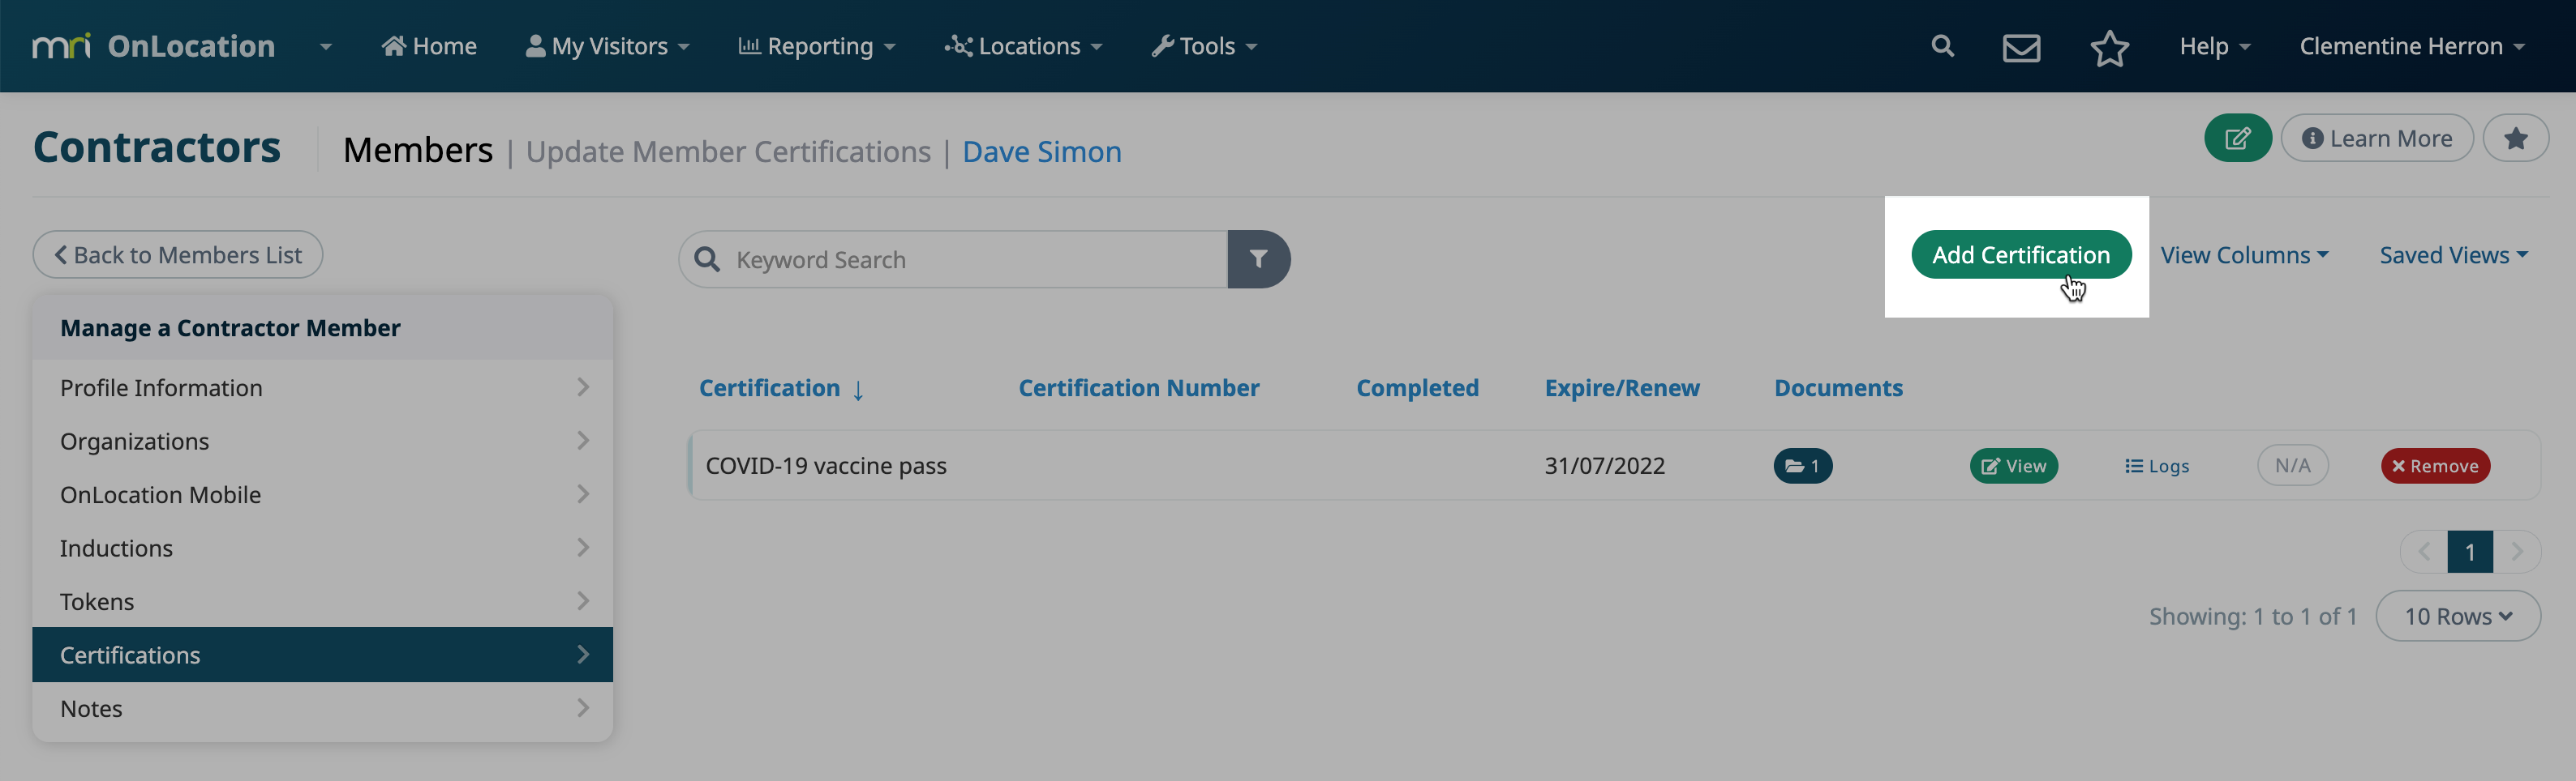Click the favorites star outline icon
Viewport: 2576px width, 781px height.
[2109, 47]
